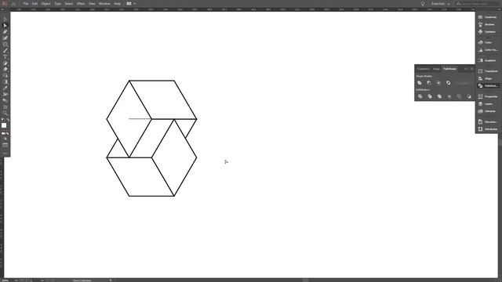This screenshot has height=282, width=502.
Task: Click the Trim pathfinder icon
Action: [430, 96]
